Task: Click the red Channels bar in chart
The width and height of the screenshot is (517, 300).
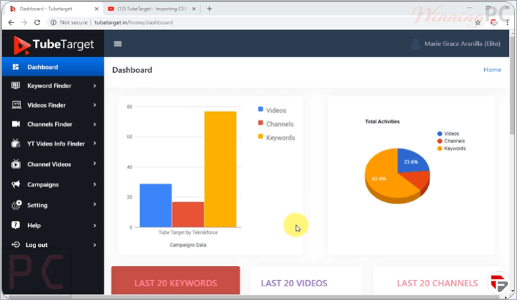Action: tap(188, 215)
